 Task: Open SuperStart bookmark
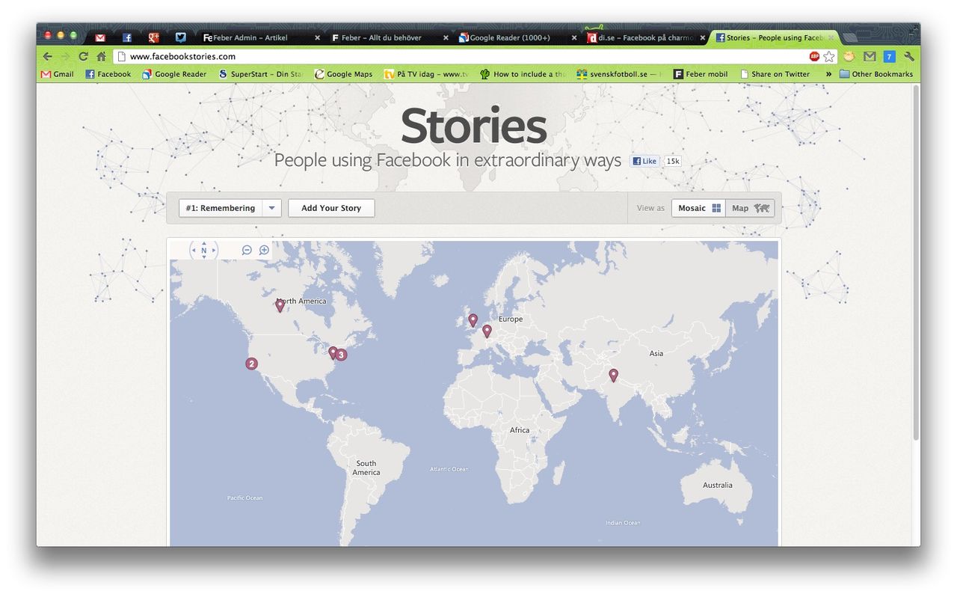click(x=260, y=74)
